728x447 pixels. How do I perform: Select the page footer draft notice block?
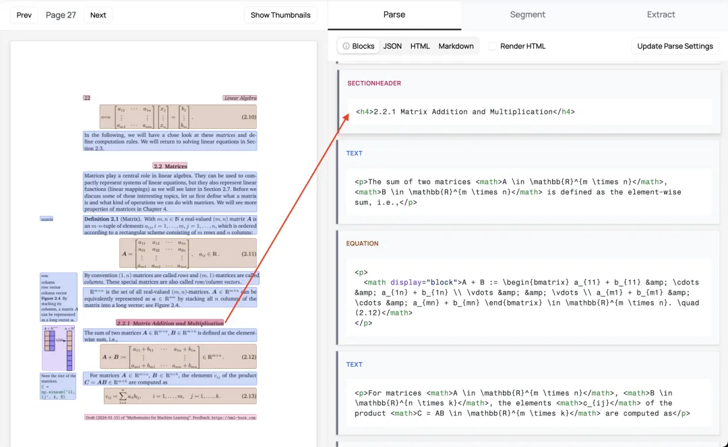[x=171, y=417]
